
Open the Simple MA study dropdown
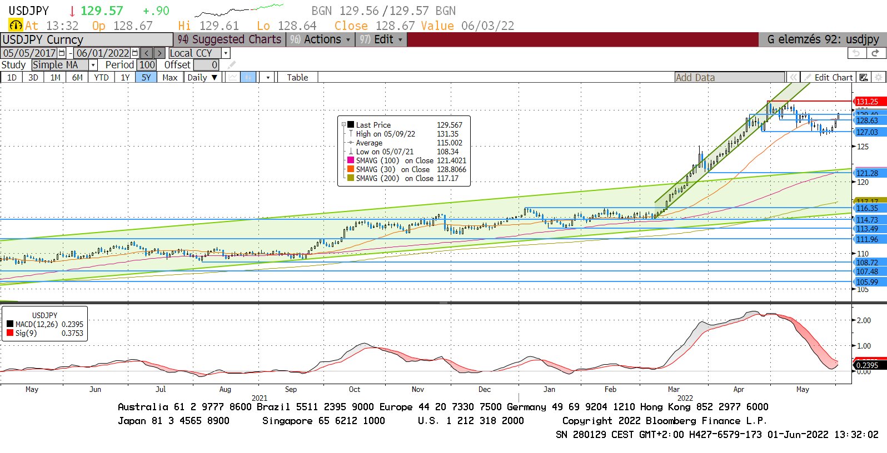93,66
